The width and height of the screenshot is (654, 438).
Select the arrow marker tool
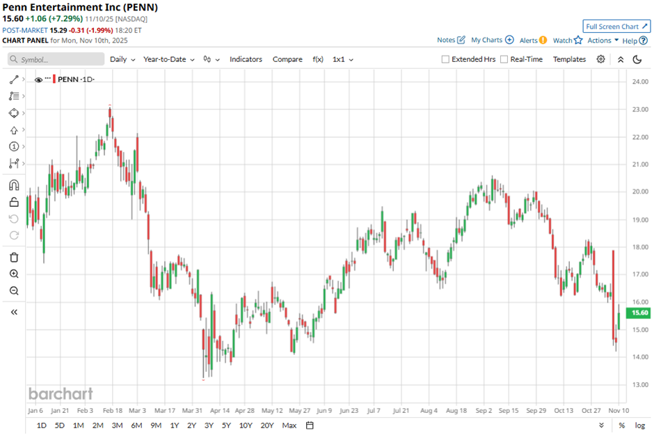(x=14, y=130)
